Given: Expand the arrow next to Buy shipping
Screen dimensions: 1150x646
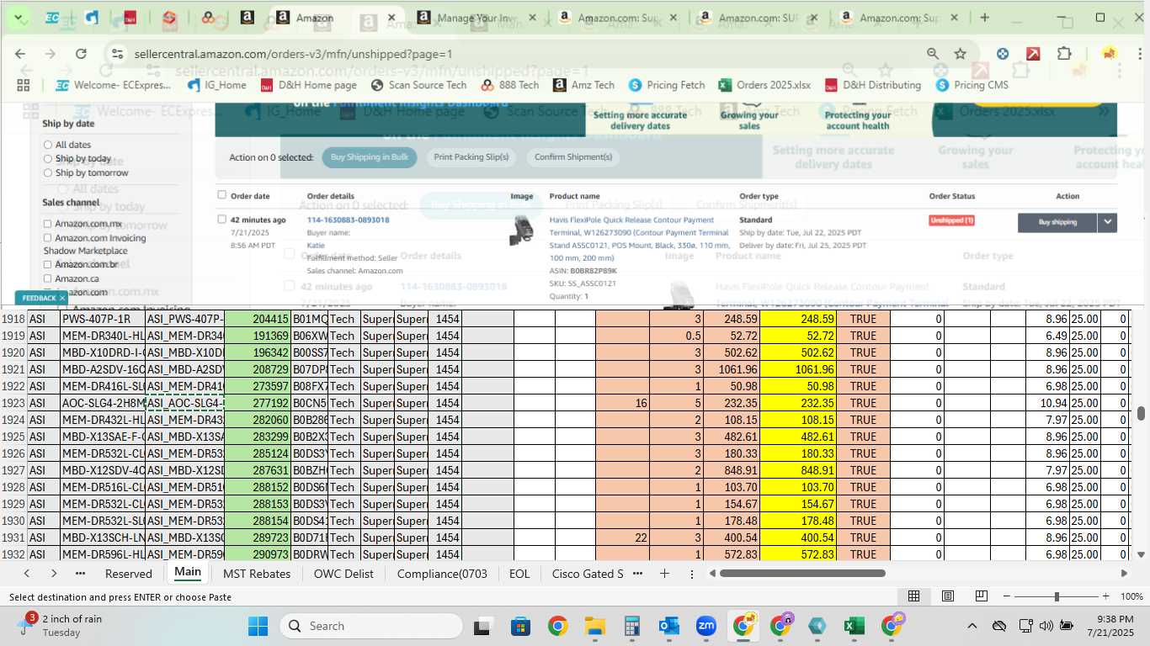Looking at the screenshot, I should click(1108, 222).
